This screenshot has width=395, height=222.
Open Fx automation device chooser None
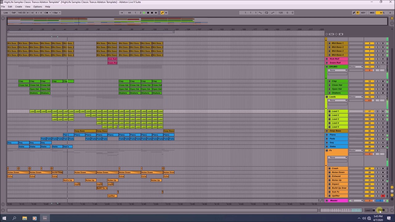click(x=338, y=158)
